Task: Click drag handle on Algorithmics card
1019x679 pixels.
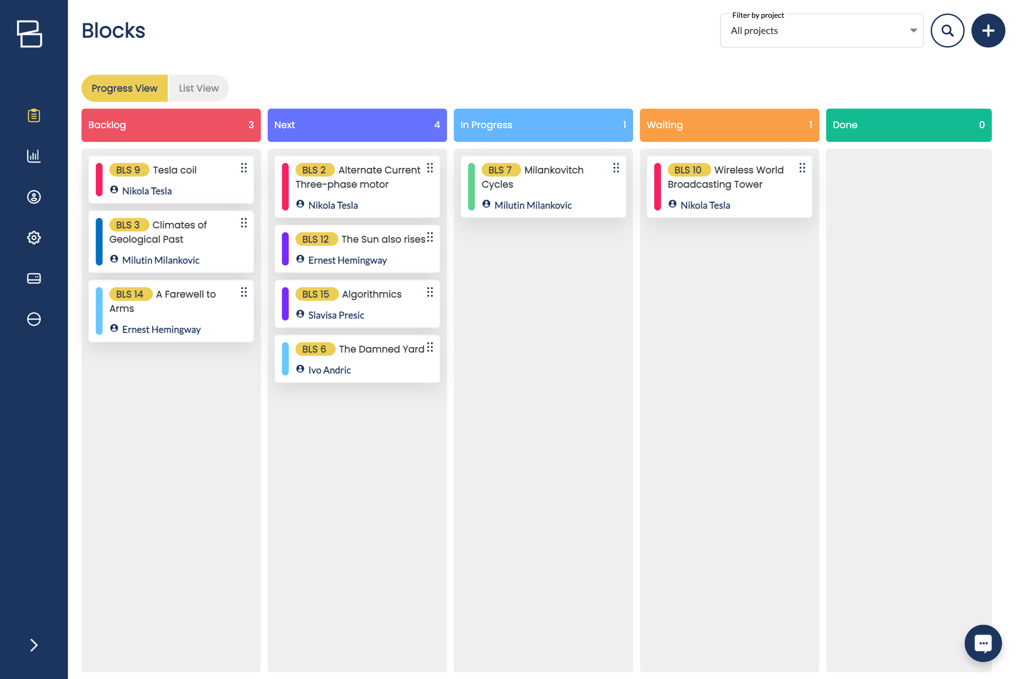Action: pos(430,292)
